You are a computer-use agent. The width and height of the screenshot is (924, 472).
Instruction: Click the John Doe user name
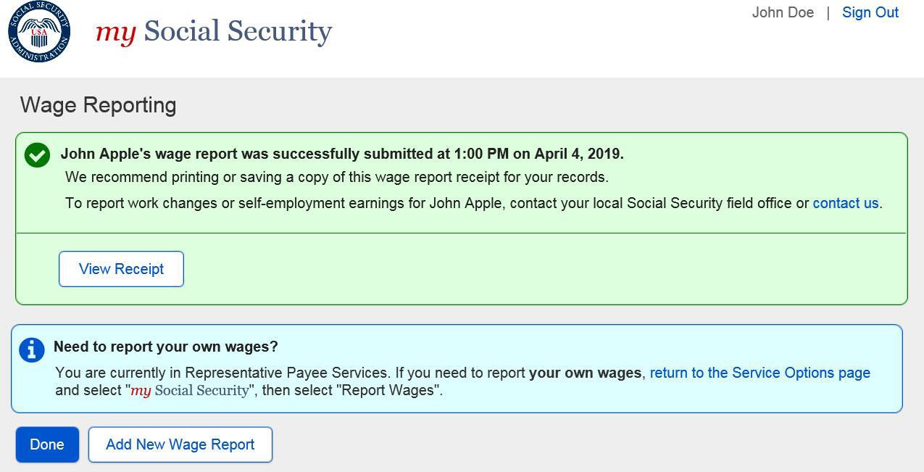pos(783,12)
